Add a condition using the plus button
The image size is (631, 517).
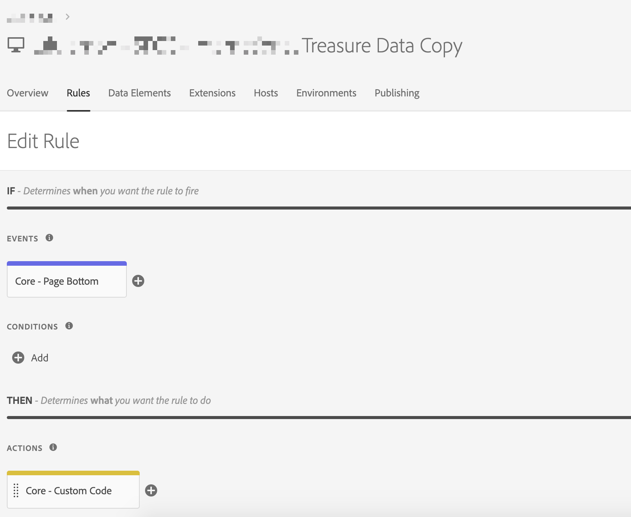click(18, 358)
